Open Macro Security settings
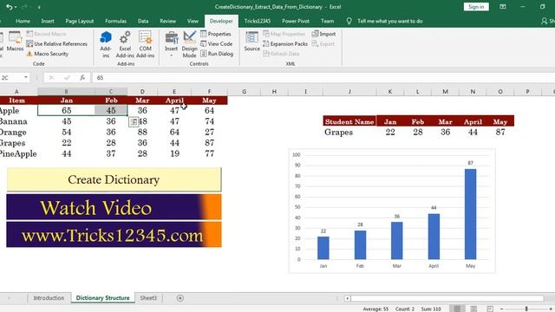Screen dimensions: 555x312 pyautogui.click(x=48, y=54)
